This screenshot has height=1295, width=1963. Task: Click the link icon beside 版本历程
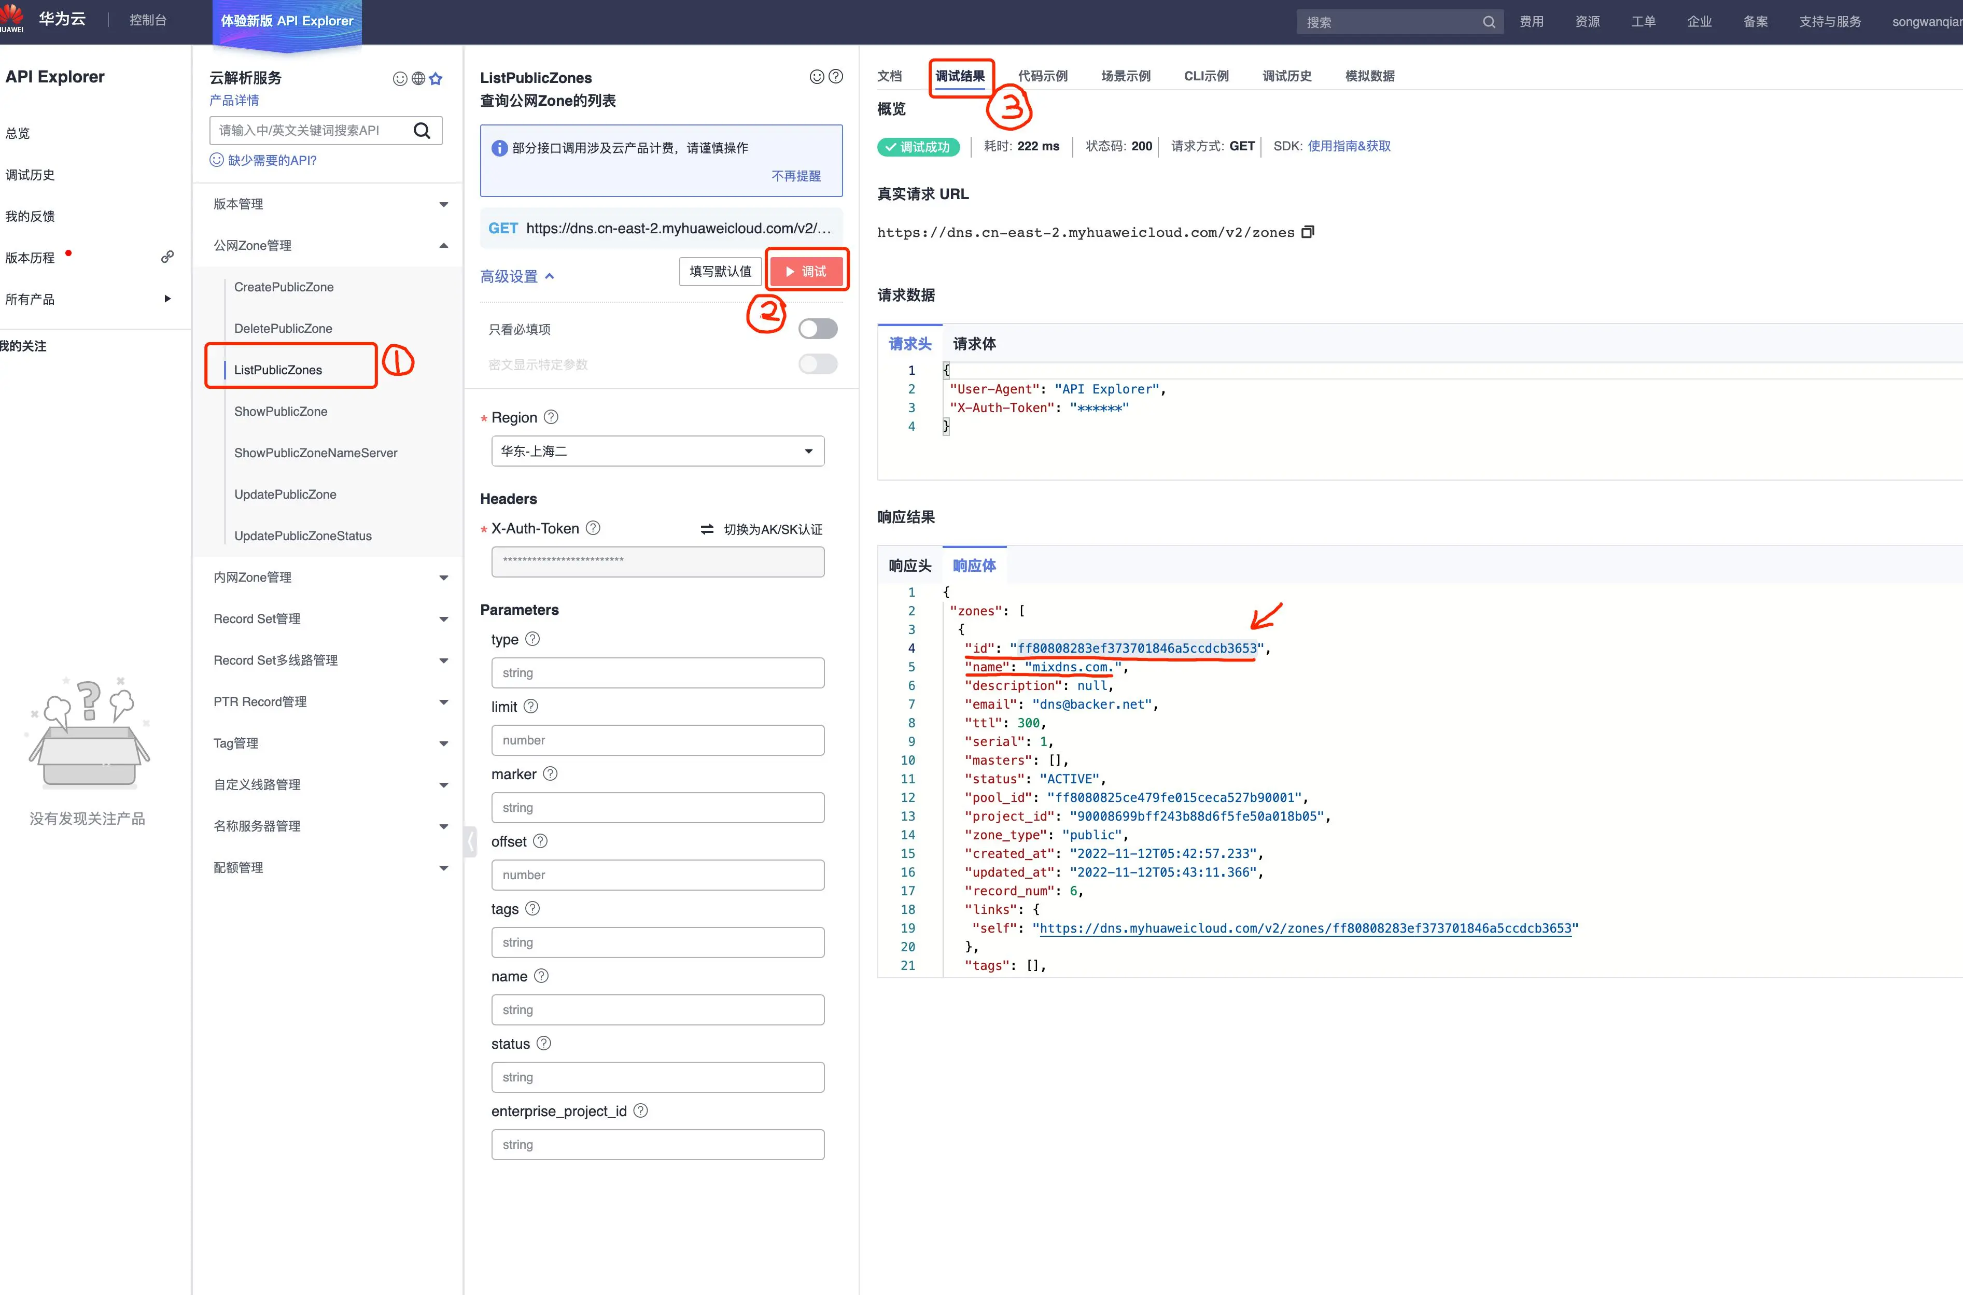(x=167, y=257)
